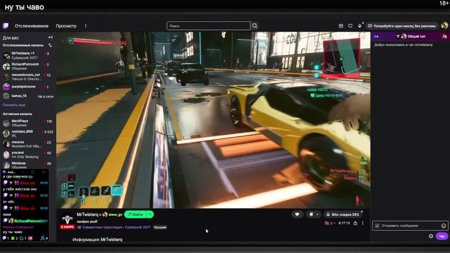Click the Отправить сообщение chat input
Viewport: 450px width, 253px height.
click(410, 226)
